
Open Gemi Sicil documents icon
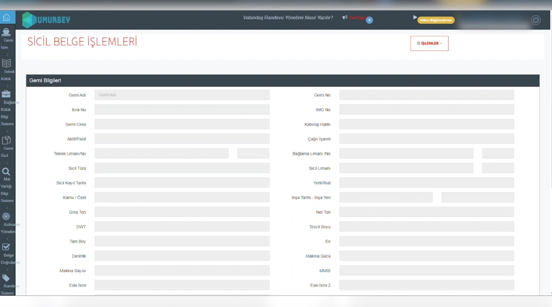click(x=6, y=140)
